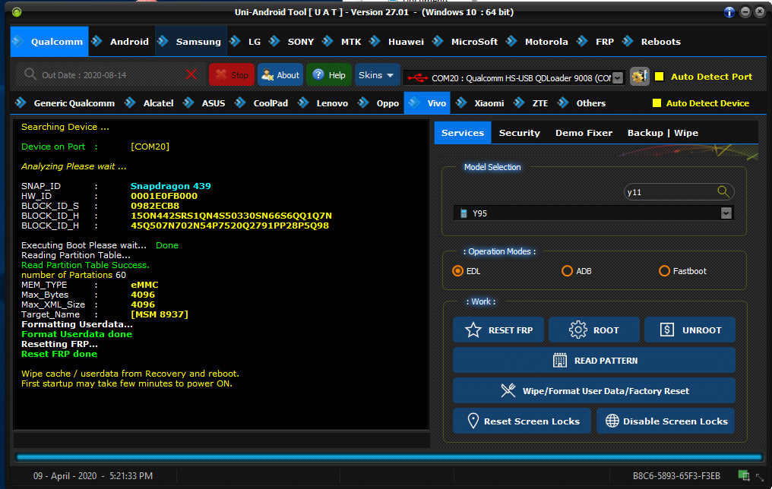Click the RESET FRP button
Image resolution: width=772 pixels, height=489 pixels.
[x=498, y=330]
